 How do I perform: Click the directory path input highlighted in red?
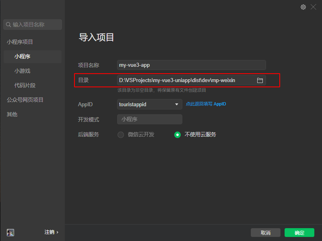tap(185, 80)
